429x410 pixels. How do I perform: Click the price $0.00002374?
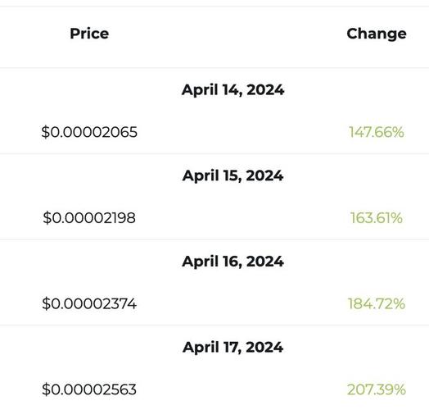(x=89, y=303)
